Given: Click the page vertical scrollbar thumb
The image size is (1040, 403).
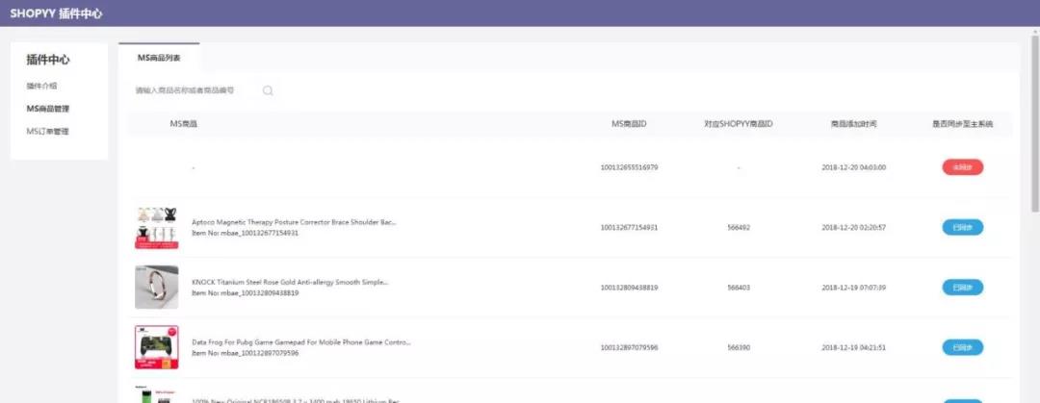Looking at the screenshot, I should click(x=1034, y=124).
